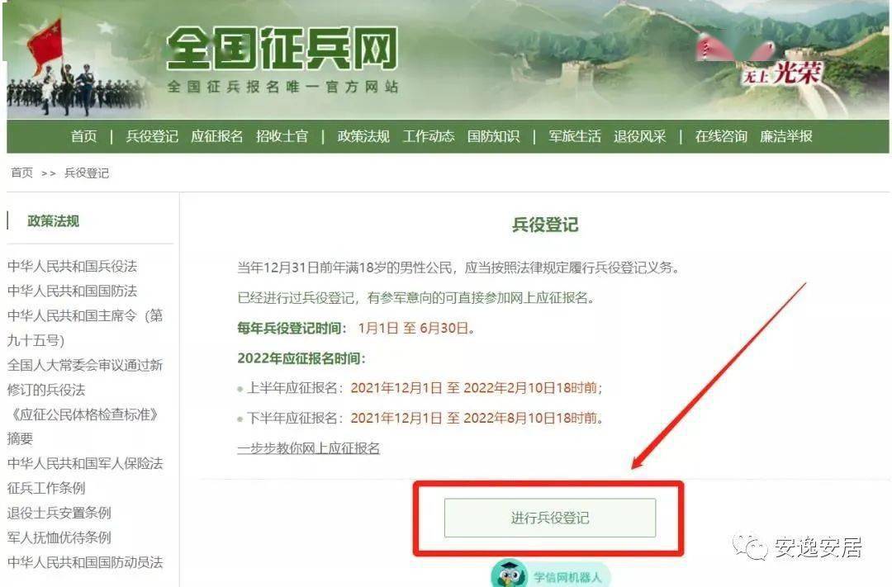Open 政策法规 in the green navigation bar
This screenshot has width=892, height=587.
pyautogui.click(x=363, y=136)
